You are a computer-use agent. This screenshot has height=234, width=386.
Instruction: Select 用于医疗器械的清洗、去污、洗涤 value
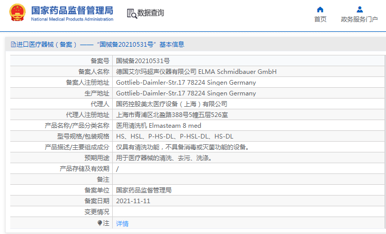click(x=165, y=158)
